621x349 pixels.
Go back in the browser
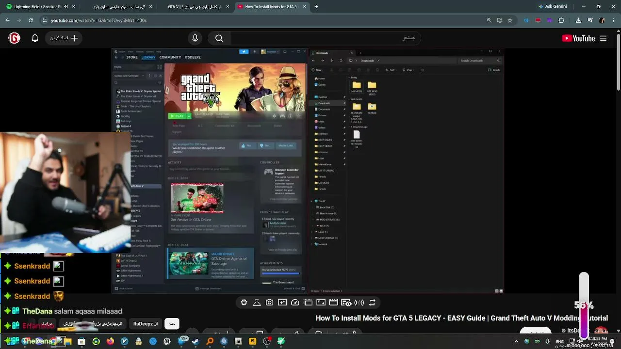(7, 20)
